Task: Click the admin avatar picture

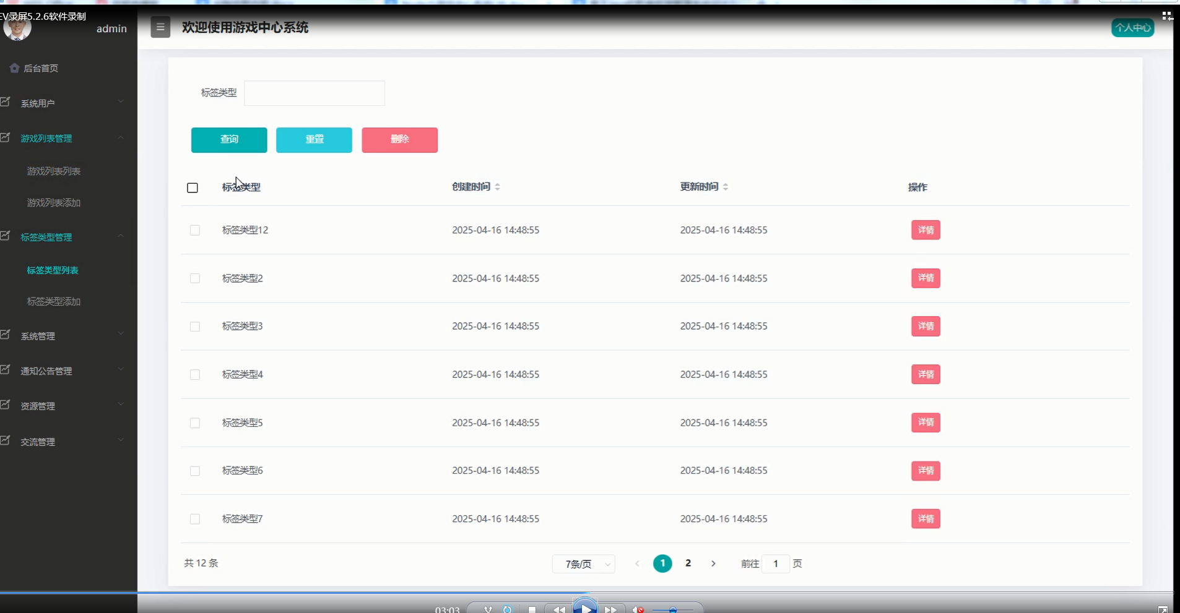Action: tap(17, 28)
